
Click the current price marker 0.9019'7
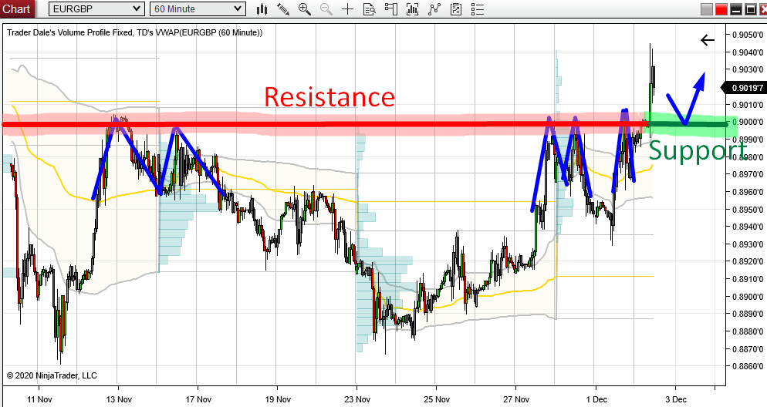pos(744,88)
